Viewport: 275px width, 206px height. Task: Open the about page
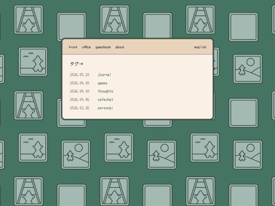[120, 47]
